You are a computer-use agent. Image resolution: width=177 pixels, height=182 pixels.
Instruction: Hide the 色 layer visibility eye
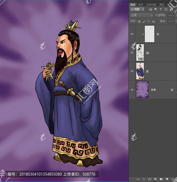[x=132, y=71]
